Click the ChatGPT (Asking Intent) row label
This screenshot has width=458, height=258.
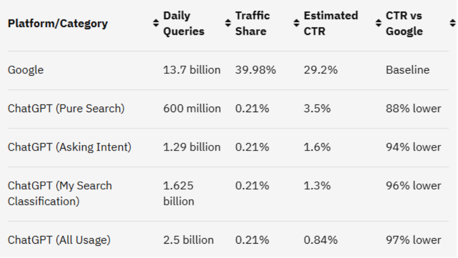pyautogui.click(x=70, y=147)
